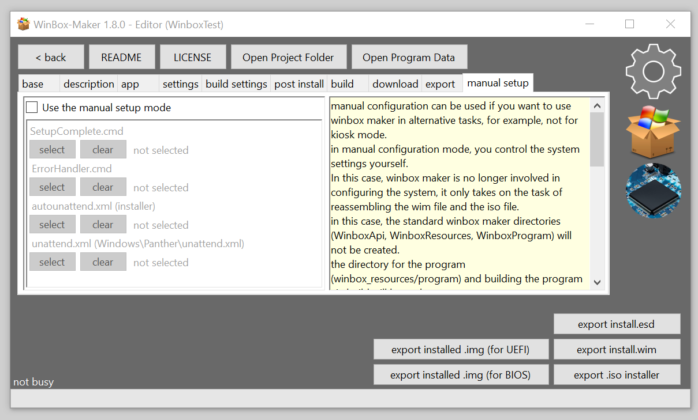This screenshot has height=420, width=698.
Task: Select file for unattend.xml Panther
Action: point(52,262)
